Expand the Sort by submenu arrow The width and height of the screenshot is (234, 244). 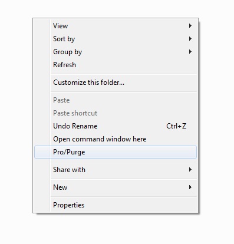(190, 39)
